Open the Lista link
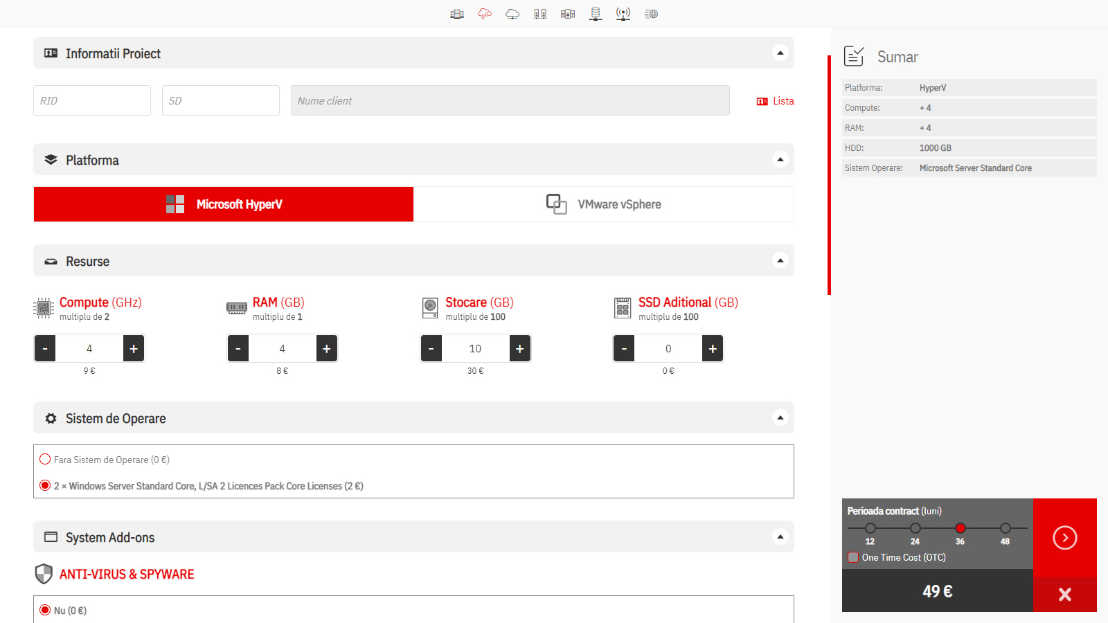This screenshot has height=623, width=1108. (776, 101)
